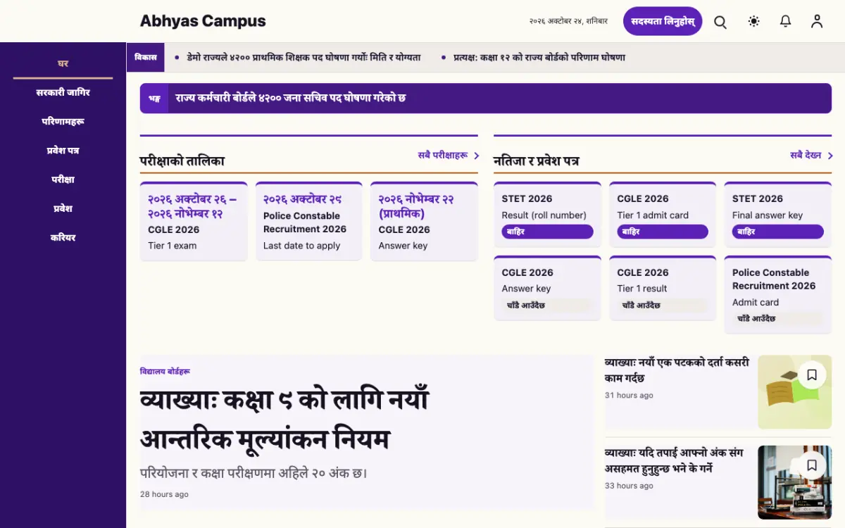The image size is (845, 528).
Task: Open 'परीक्षा' sidebar item
Action: 63,180
